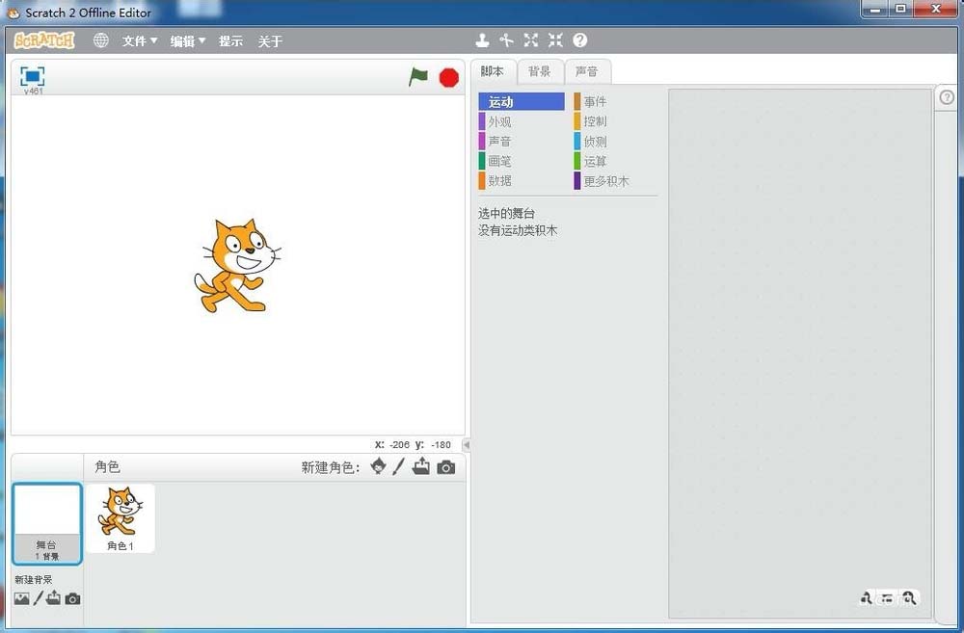Select the 外观 block category
Viewport: 964px width, 633px height.
tap(522, 121)
